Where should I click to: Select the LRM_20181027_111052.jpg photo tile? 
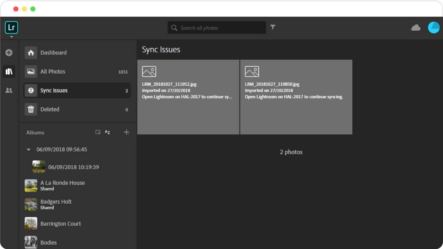pos(188,97)
